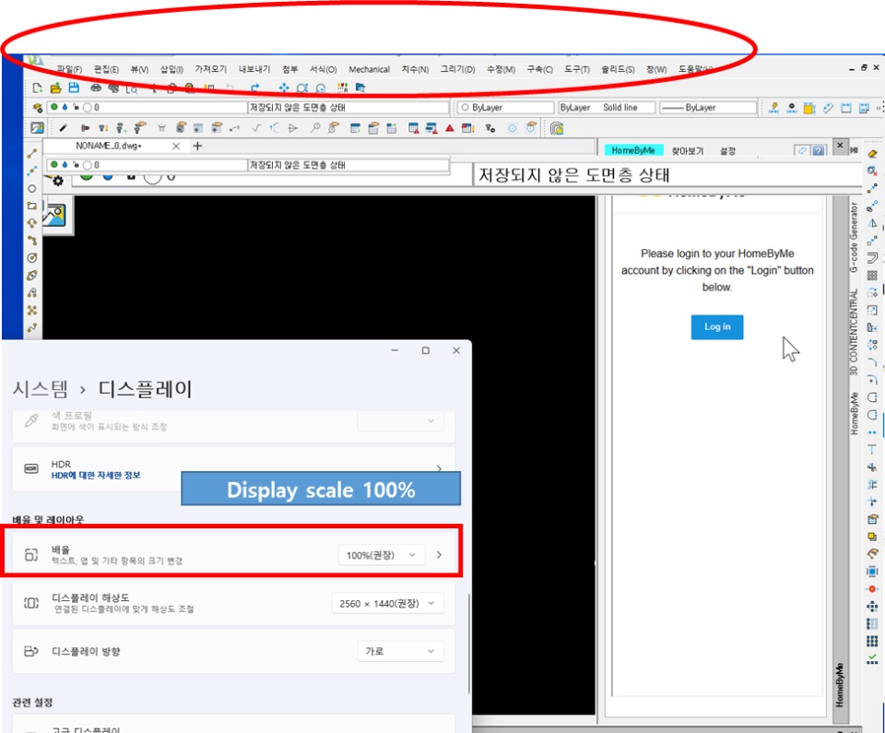Click the Log in button
The height and width of the screenshot is (733, 885).
(x=717, y=327)
